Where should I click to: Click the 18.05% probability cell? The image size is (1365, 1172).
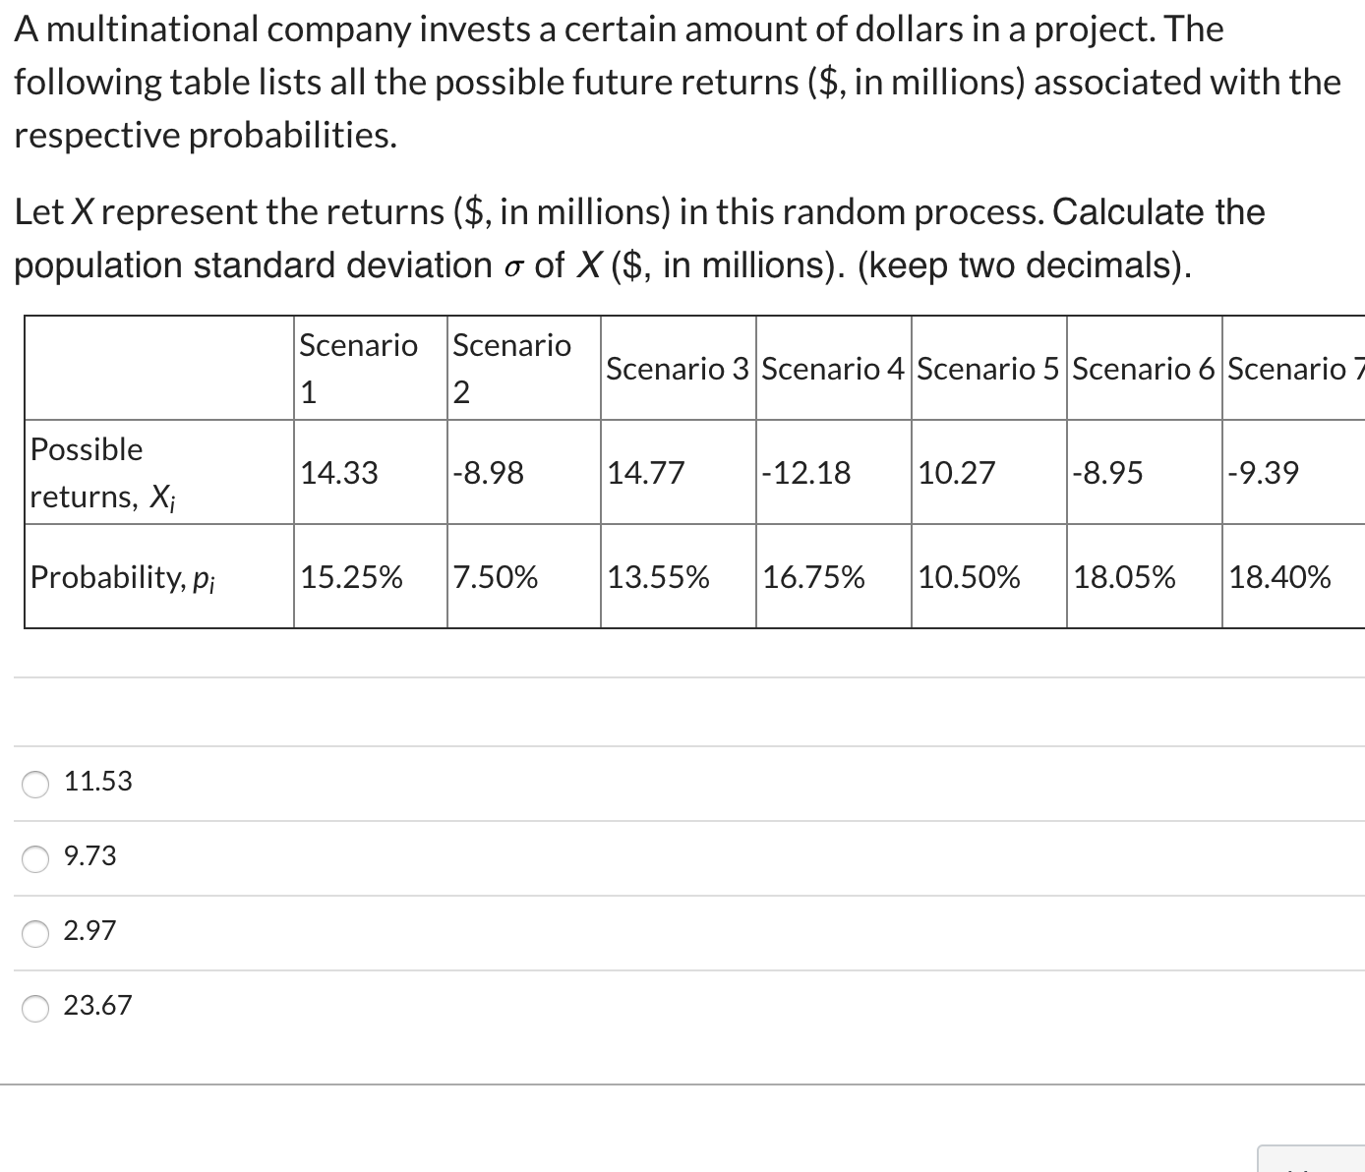(1125, 576)
